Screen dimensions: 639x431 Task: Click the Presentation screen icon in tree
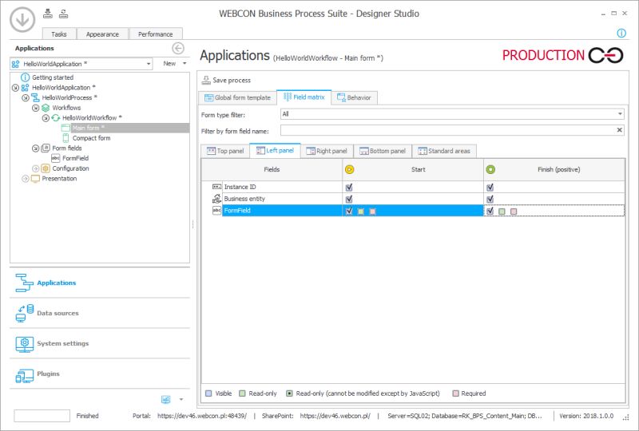click(x=35, y=179)
